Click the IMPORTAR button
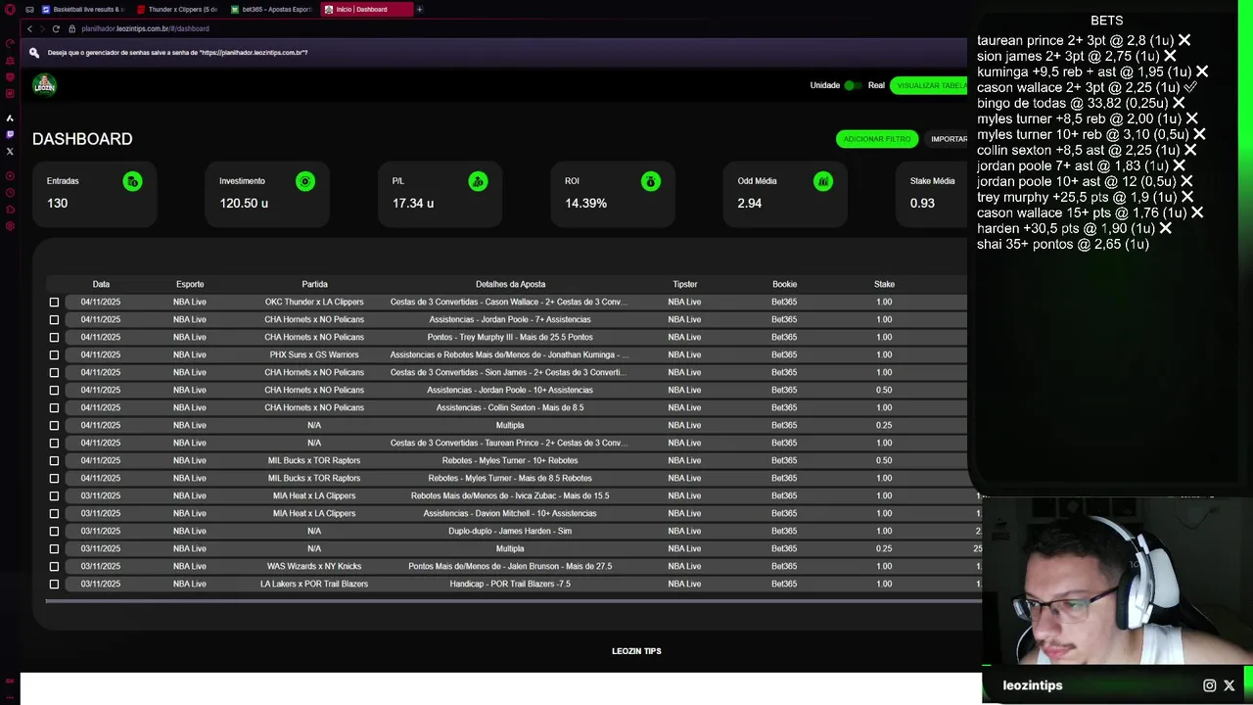 tap(948, 139)
